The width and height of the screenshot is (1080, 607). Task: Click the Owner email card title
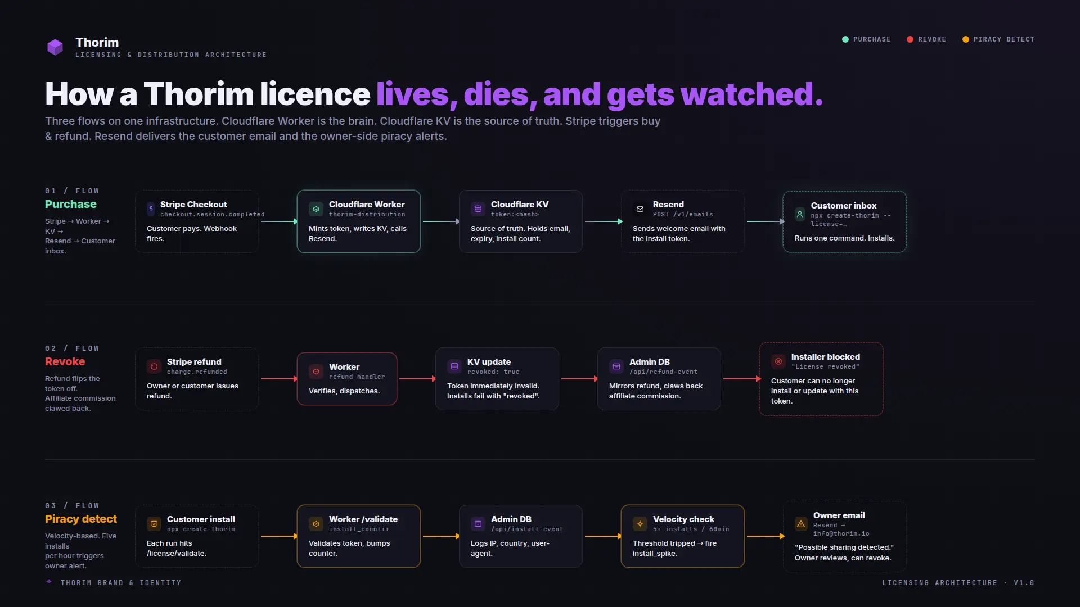[839, 515]
